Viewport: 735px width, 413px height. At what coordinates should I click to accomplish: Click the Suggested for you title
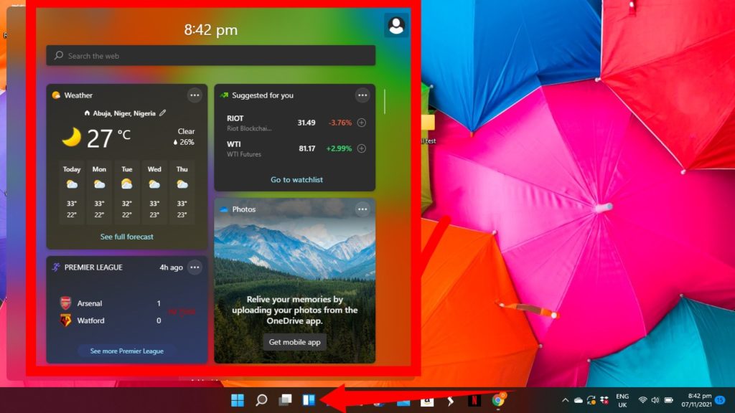click(263, 95)
